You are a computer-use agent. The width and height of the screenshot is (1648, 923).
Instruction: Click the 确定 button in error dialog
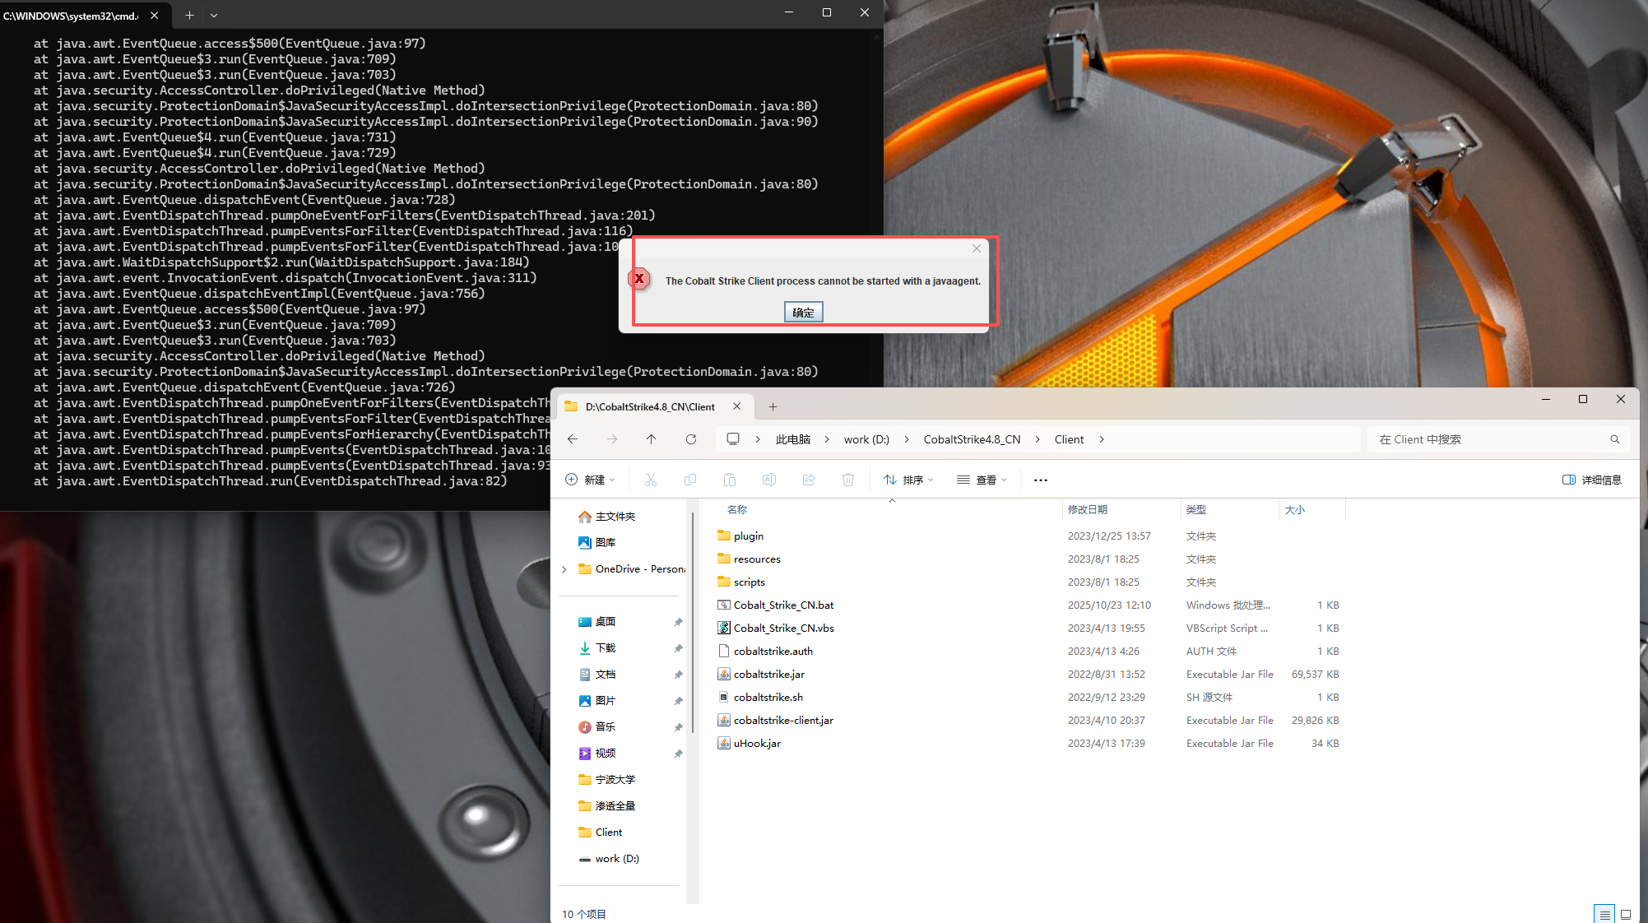803,313
